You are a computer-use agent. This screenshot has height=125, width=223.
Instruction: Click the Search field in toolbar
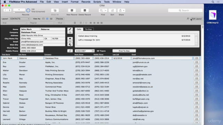tap(185, 10)
